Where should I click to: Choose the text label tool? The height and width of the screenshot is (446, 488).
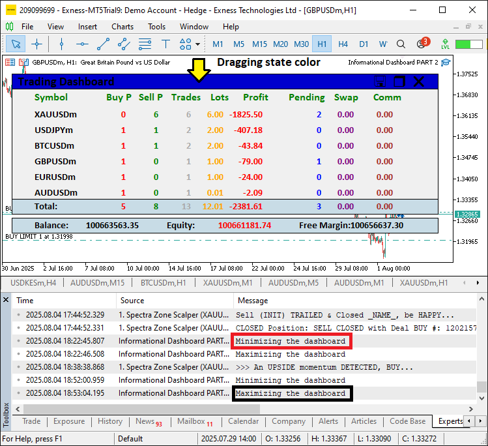[165, 44]
